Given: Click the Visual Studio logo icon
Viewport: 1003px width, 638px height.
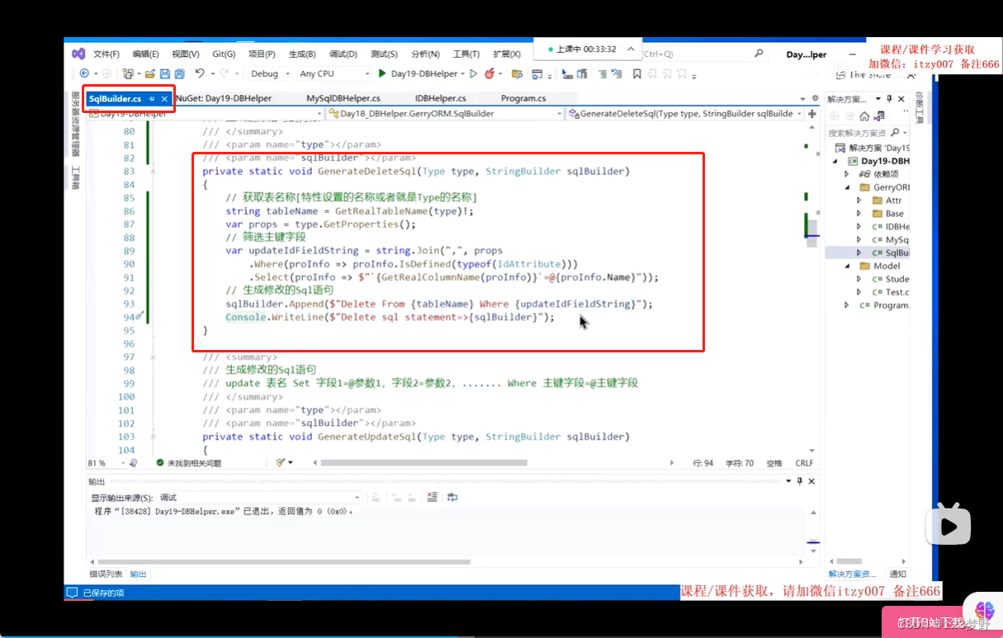Looking at the screenshot, I should 78,54.
